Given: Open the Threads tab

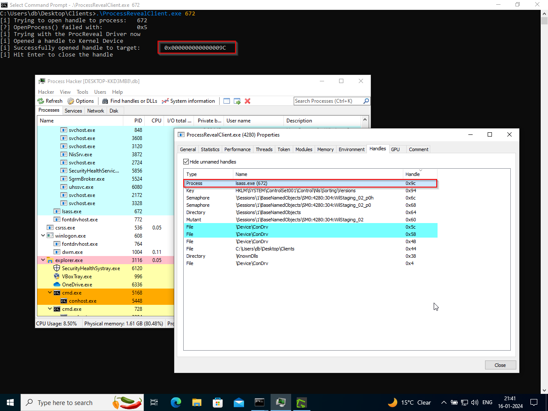Looking at the screenshot, I should click(x=264, y=149).
